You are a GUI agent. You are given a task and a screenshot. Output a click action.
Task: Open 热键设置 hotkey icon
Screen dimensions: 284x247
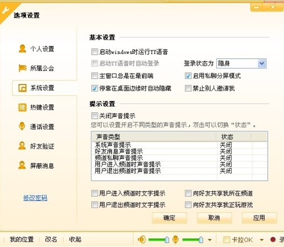22,107
